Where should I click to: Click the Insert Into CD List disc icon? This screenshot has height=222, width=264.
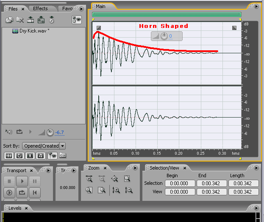click(x=52, y=20)
